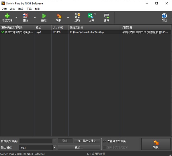Click the large 转换 button at bottom right
Viewport: 172px width, 156px height.
tap(156, 144)
